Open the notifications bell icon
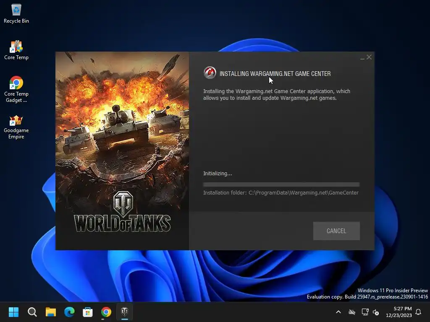The image size is (430, 322). click(418, 312)
